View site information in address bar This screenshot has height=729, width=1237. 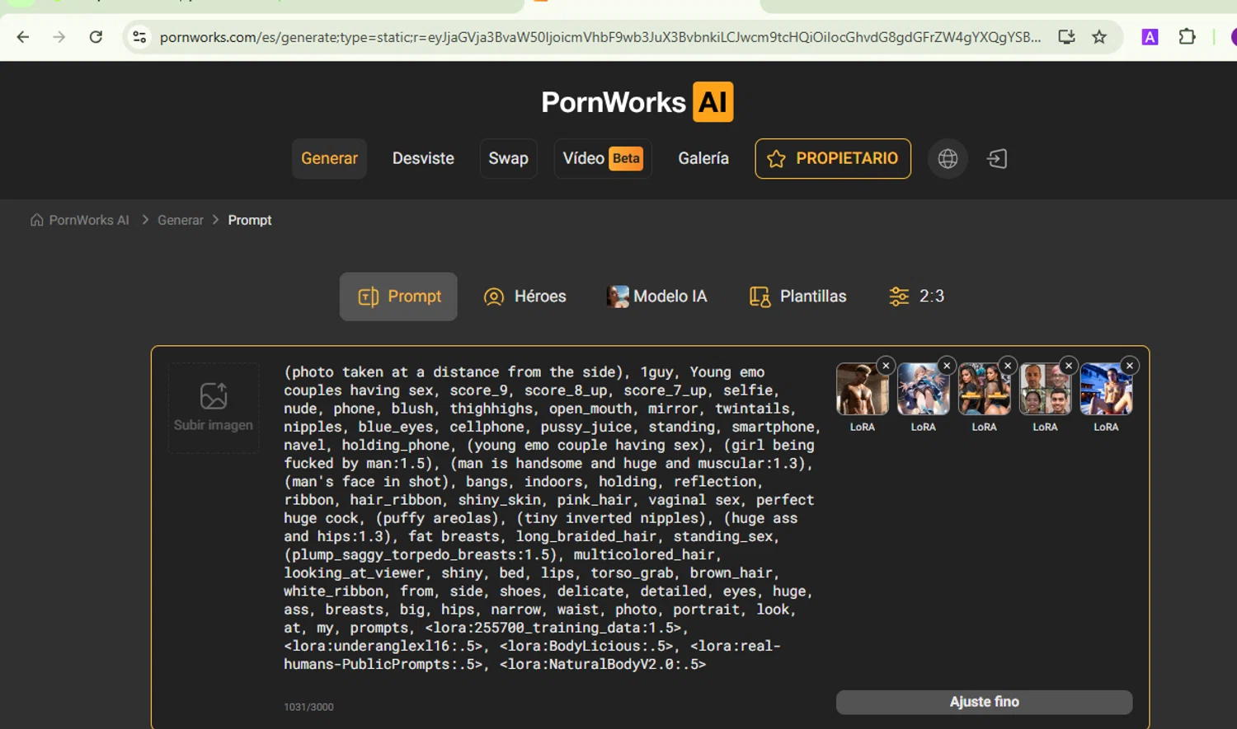139,37
